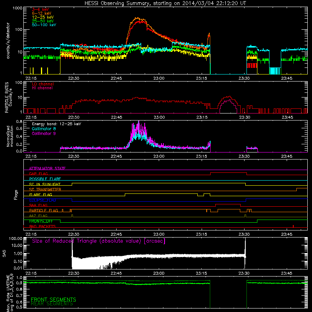Click the HESSI Observing Summary plot title

(165, 4)
